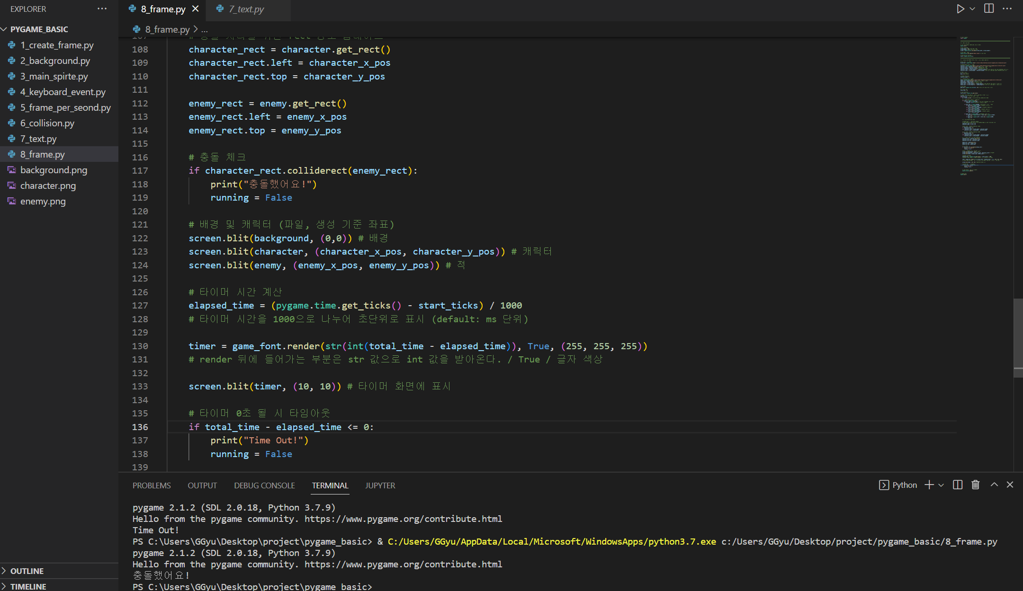The height and width of the screenshot is (591, 1023).
Task: Run the Python file with play icon
Action: [x=960, y=9]
